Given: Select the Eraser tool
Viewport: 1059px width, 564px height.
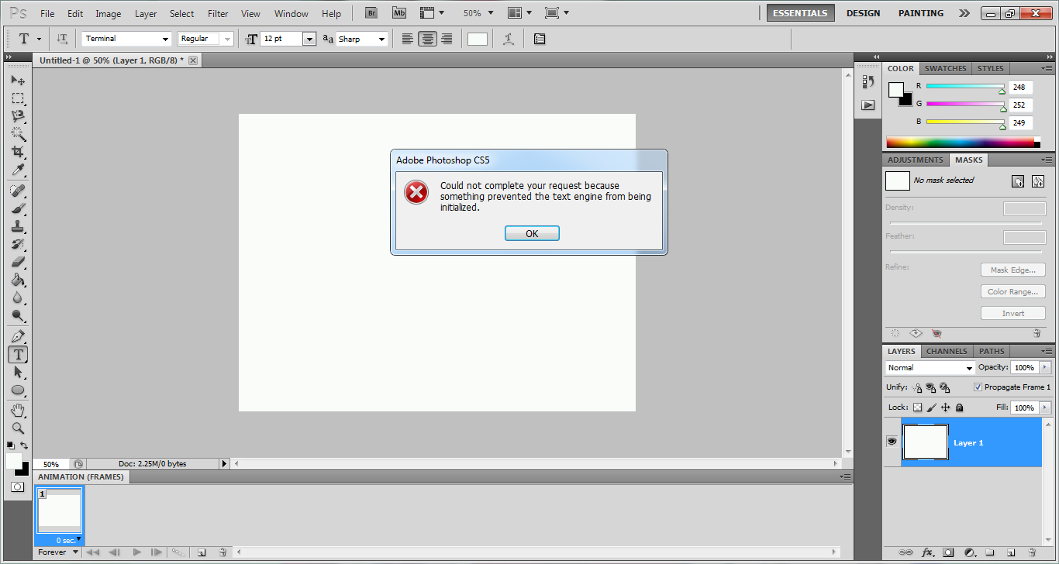Looking at the screenshot, I should [18, 262].
